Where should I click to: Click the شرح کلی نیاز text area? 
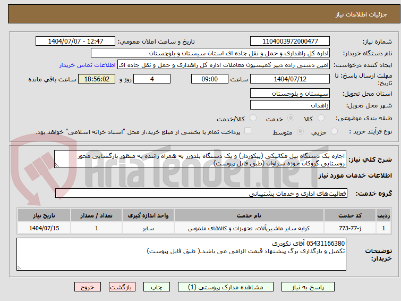200,160
